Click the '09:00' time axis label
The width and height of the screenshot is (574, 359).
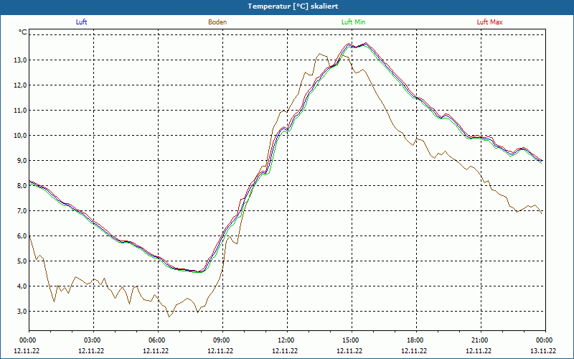coord(222,340)
